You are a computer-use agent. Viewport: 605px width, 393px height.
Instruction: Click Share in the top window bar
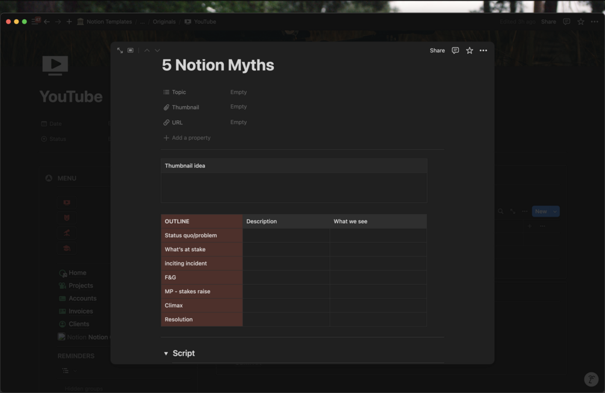pos(548,22)
